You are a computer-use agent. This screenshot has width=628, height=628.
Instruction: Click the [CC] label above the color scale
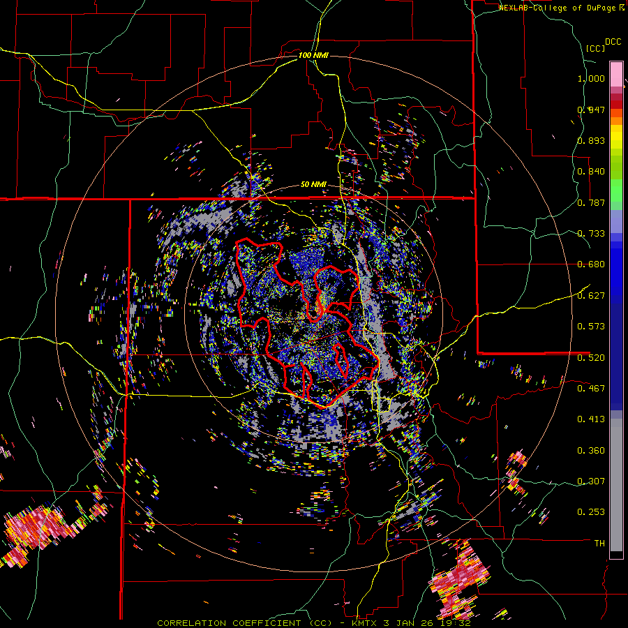click(x=595, y=48)
